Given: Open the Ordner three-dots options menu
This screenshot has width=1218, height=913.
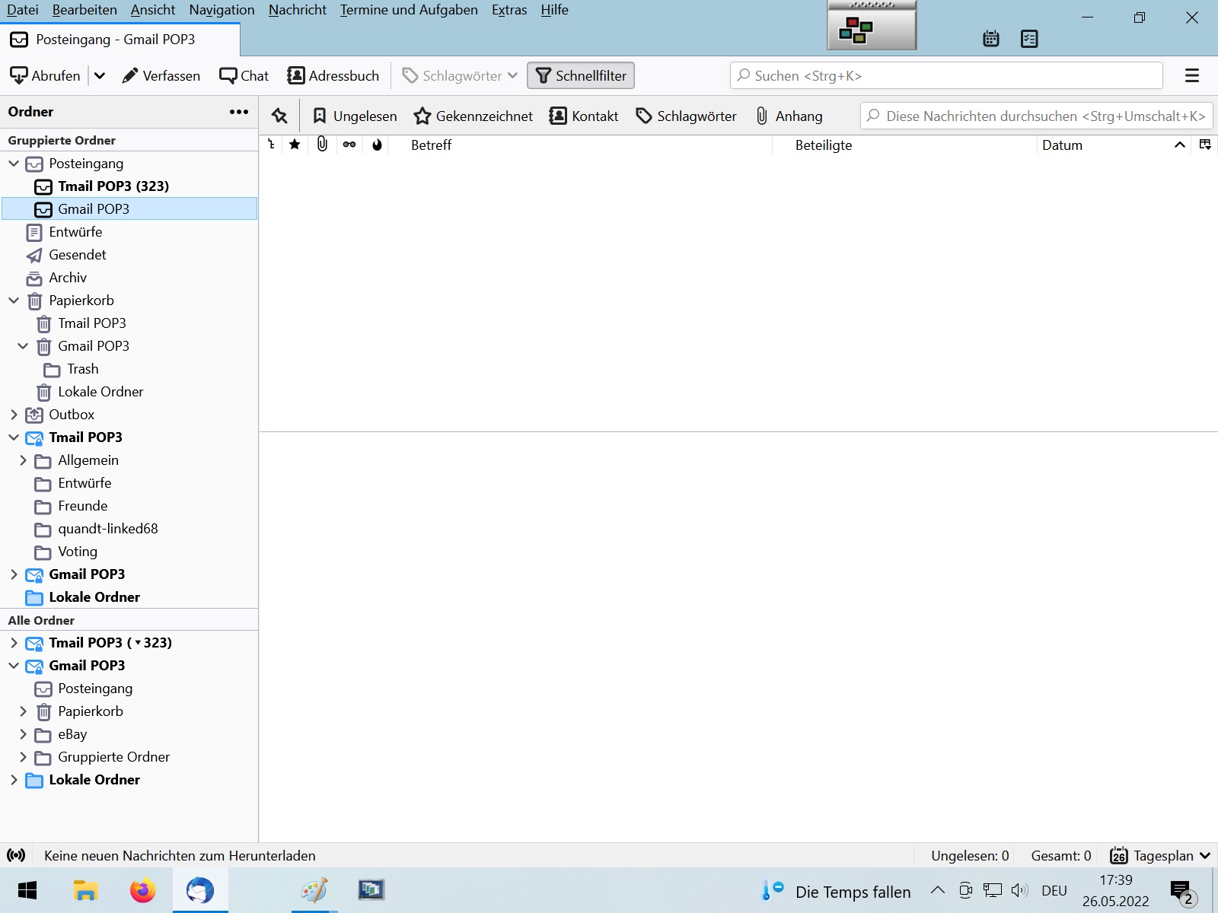Looking at the screenshot, I should [x=238, y=112].
